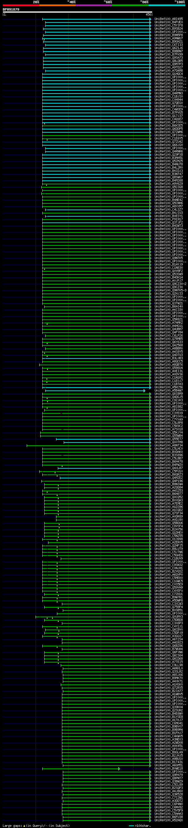Select hit UniRef100_C0H944
This screenshot has width=188, height=828.
[x=169, y=100]
